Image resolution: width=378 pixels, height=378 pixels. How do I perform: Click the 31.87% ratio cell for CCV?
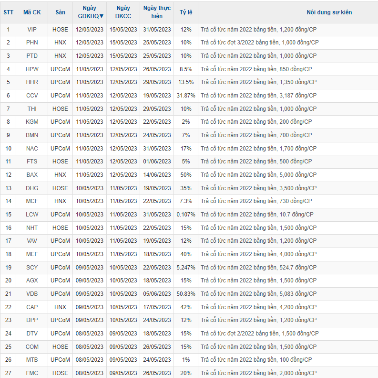(x=186, y=96)
